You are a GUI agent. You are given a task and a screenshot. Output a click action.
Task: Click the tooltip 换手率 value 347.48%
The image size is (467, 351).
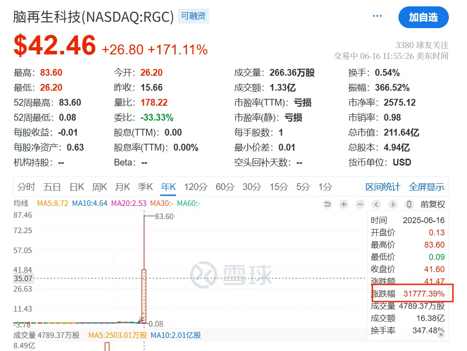click(428, 331)
